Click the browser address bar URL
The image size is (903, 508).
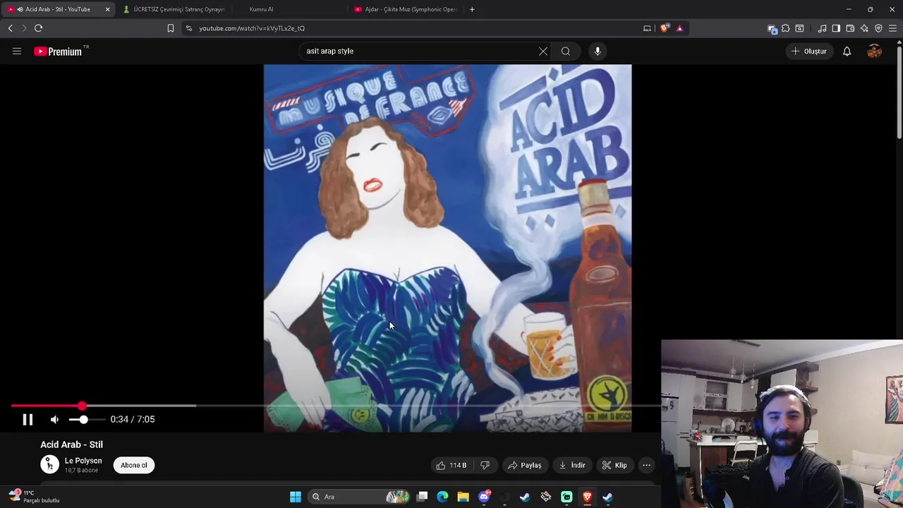point(252,28)
